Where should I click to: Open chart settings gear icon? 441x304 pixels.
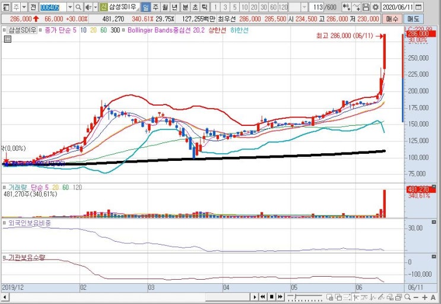(x=376, y=7)
